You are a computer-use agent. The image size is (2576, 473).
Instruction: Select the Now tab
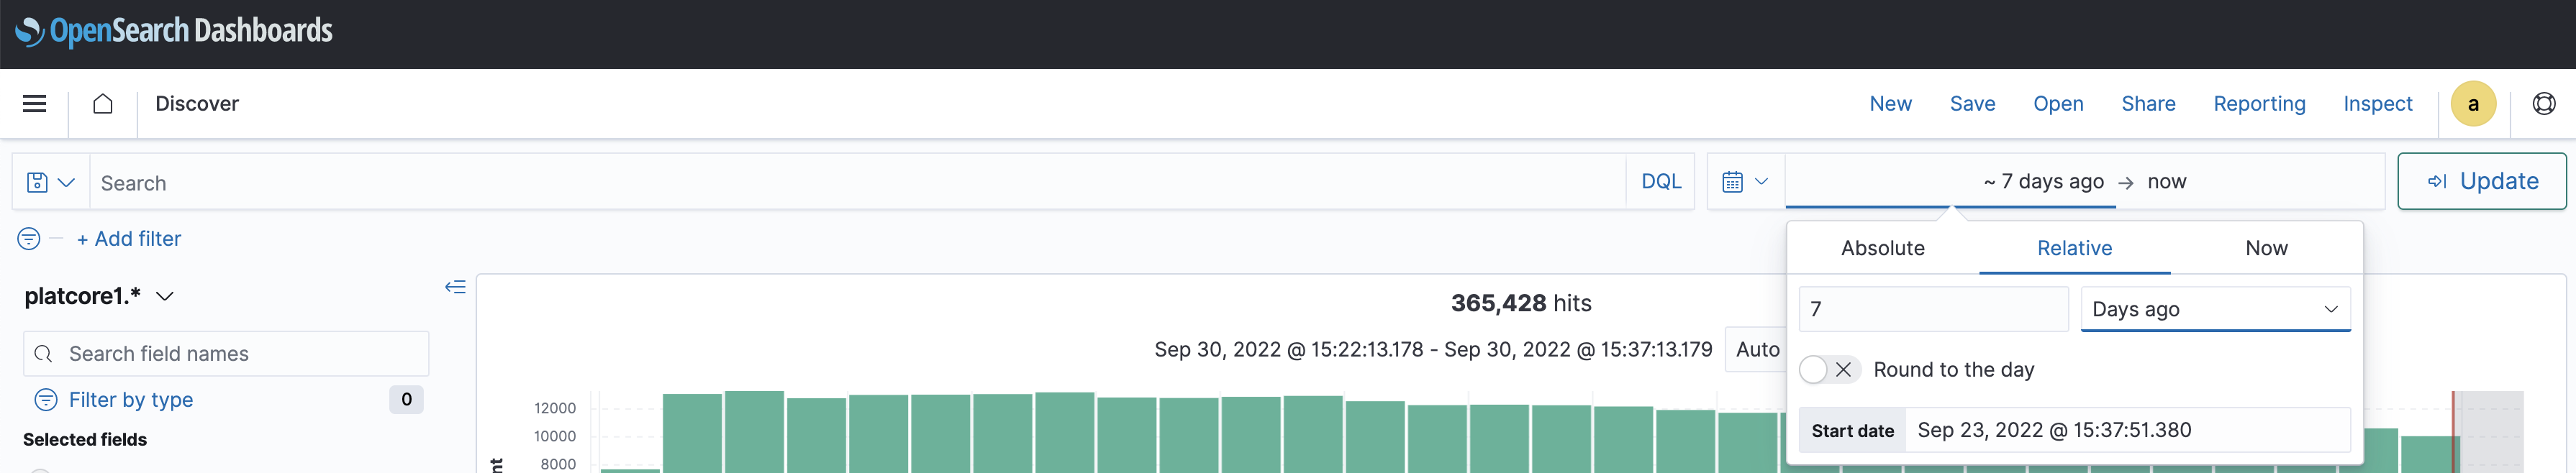tap(2265, 248)
